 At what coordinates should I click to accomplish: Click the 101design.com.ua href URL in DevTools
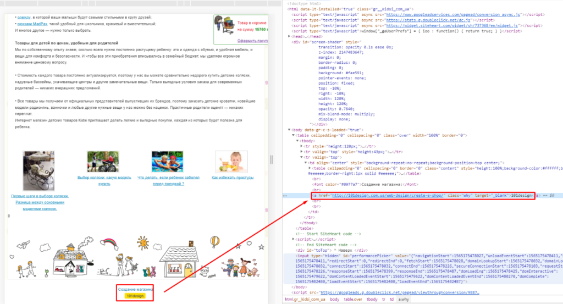click(x=388, y=195)
